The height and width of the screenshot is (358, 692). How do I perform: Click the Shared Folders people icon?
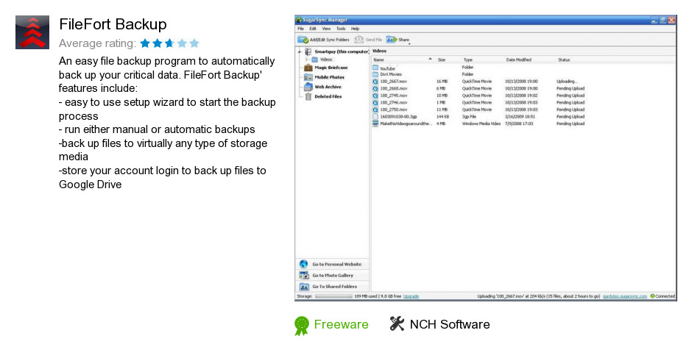tap(303, 287)
